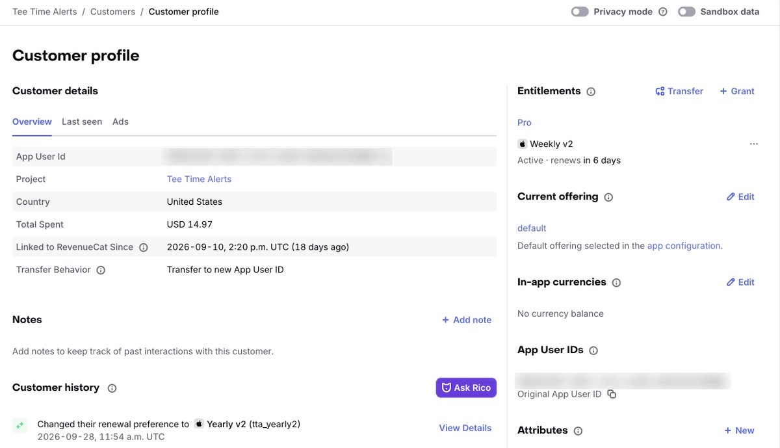Click Apple icon beside Yearly v2
This screenshot has height=448, width=780.
(x=199, y=424)
